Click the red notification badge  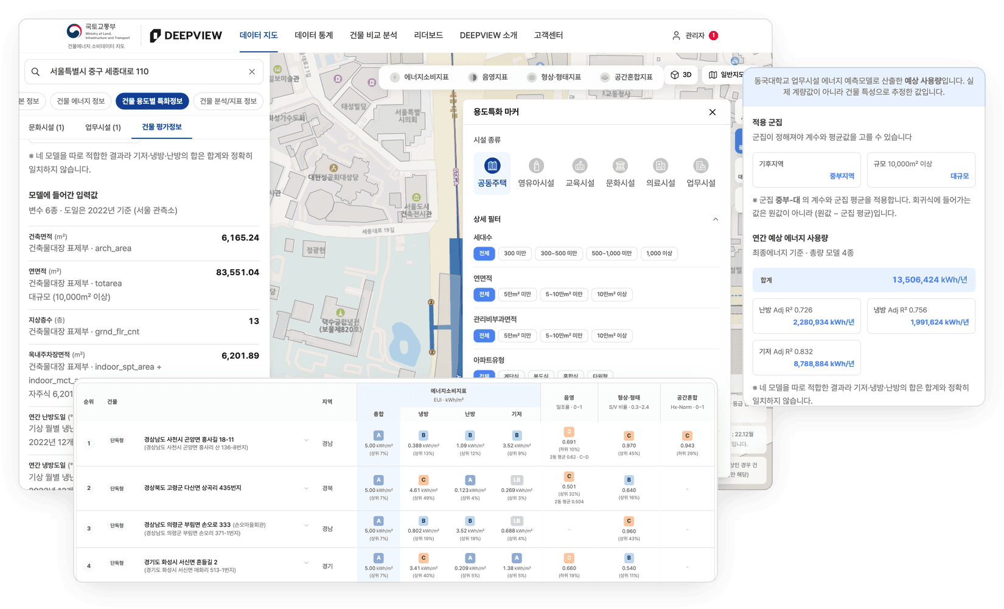pyautogui.click(x=714, y=36)
